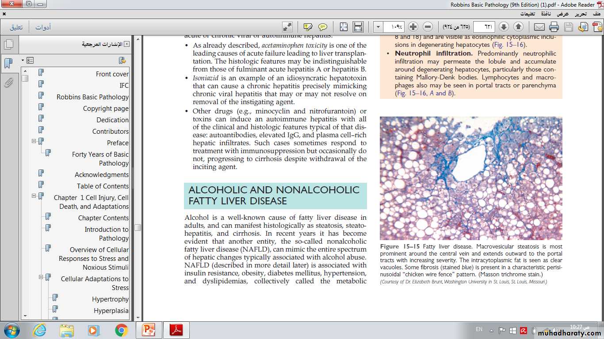
Task: Open the أدوات (Tools) pane
Action: click(43, 27)
